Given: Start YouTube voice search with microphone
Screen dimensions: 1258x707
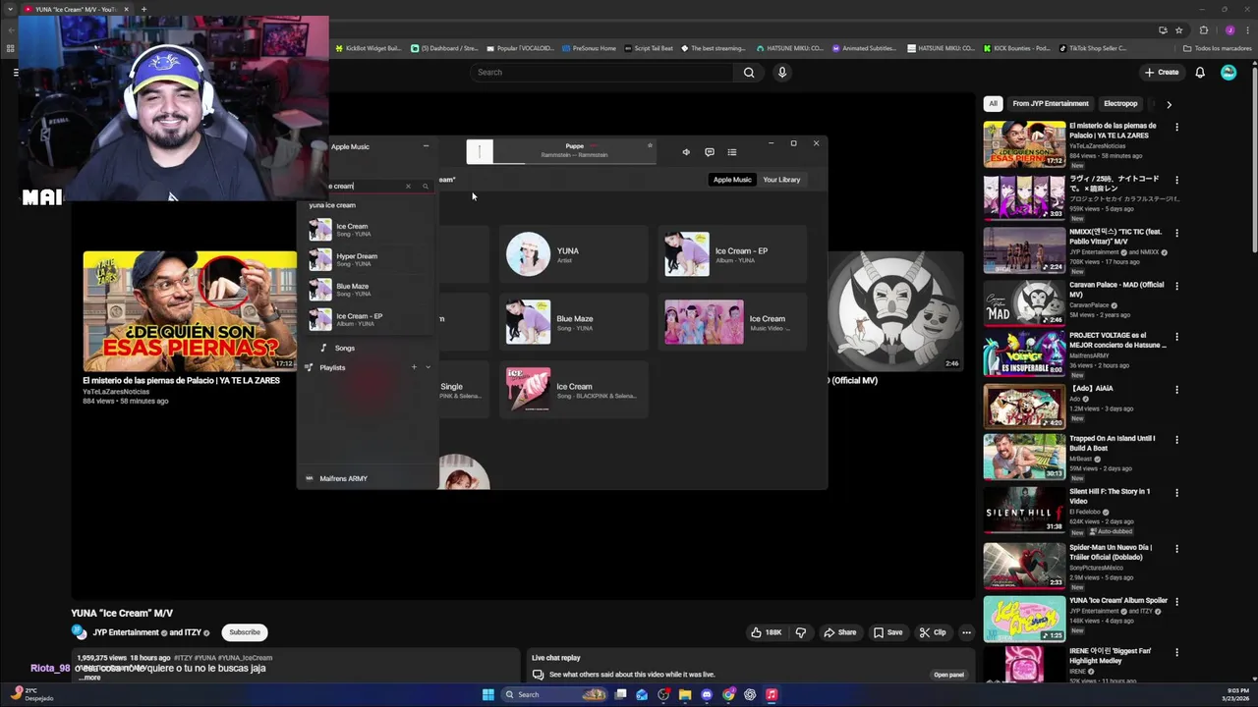Looking at the screenshot, I should tap(782, 72).
